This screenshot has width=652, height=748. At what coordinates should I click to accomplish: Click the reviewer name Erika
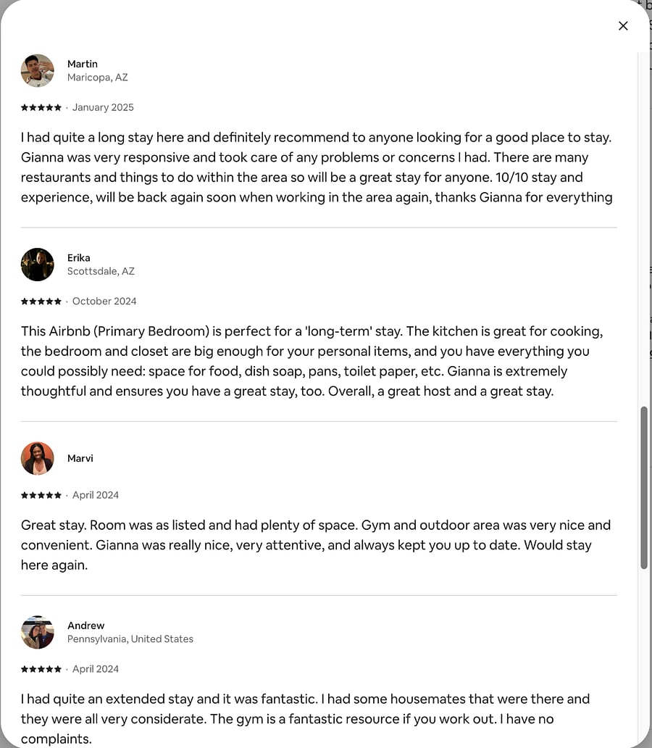tap(79, 258)
